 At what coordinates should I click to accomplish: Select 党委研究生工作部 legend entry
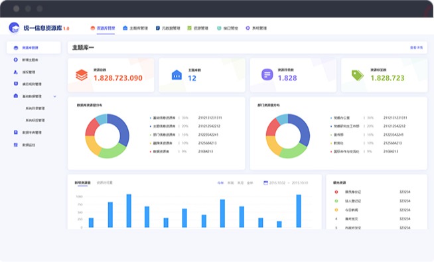(346, 126)
